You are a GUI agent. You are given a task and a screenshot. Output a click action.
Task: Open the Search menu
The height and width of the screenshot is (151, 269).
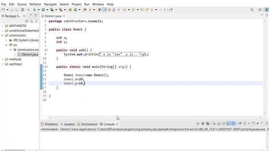coord(64,4)
